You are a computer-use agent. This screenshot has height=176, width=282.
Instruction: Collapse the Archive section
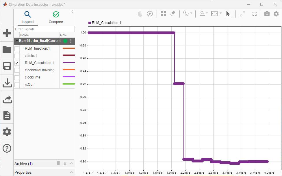pyautogui.click(x=72, y=164)
